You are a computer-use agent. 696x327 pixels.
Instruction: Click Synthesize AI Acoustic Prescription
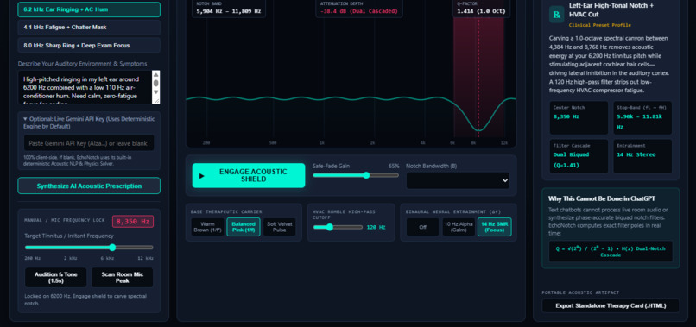(89, 186)
